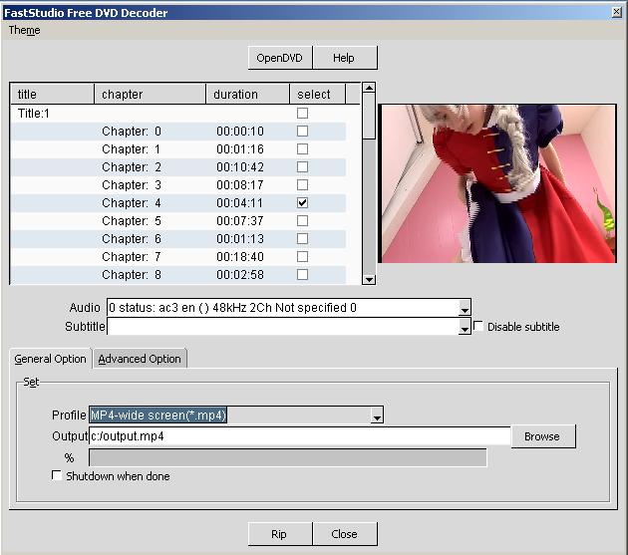The height and width of the screenshot is (555, 628).
Task: Select the 'Chapter: 2' row label
Action: tap(132, 167)
